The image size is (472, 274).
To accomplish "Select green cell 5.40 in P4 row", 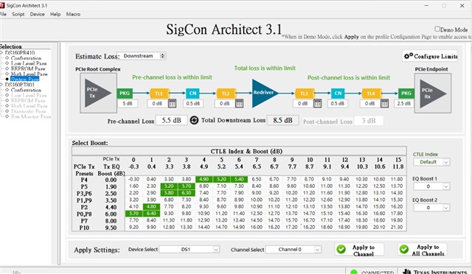I will 239,179.
